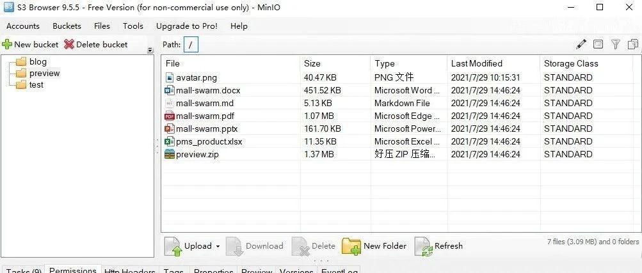The height and width of the screenshot is (273, 642).
Task: Click the type cell 'Markdown File'
Action: [x=402, y=104]
